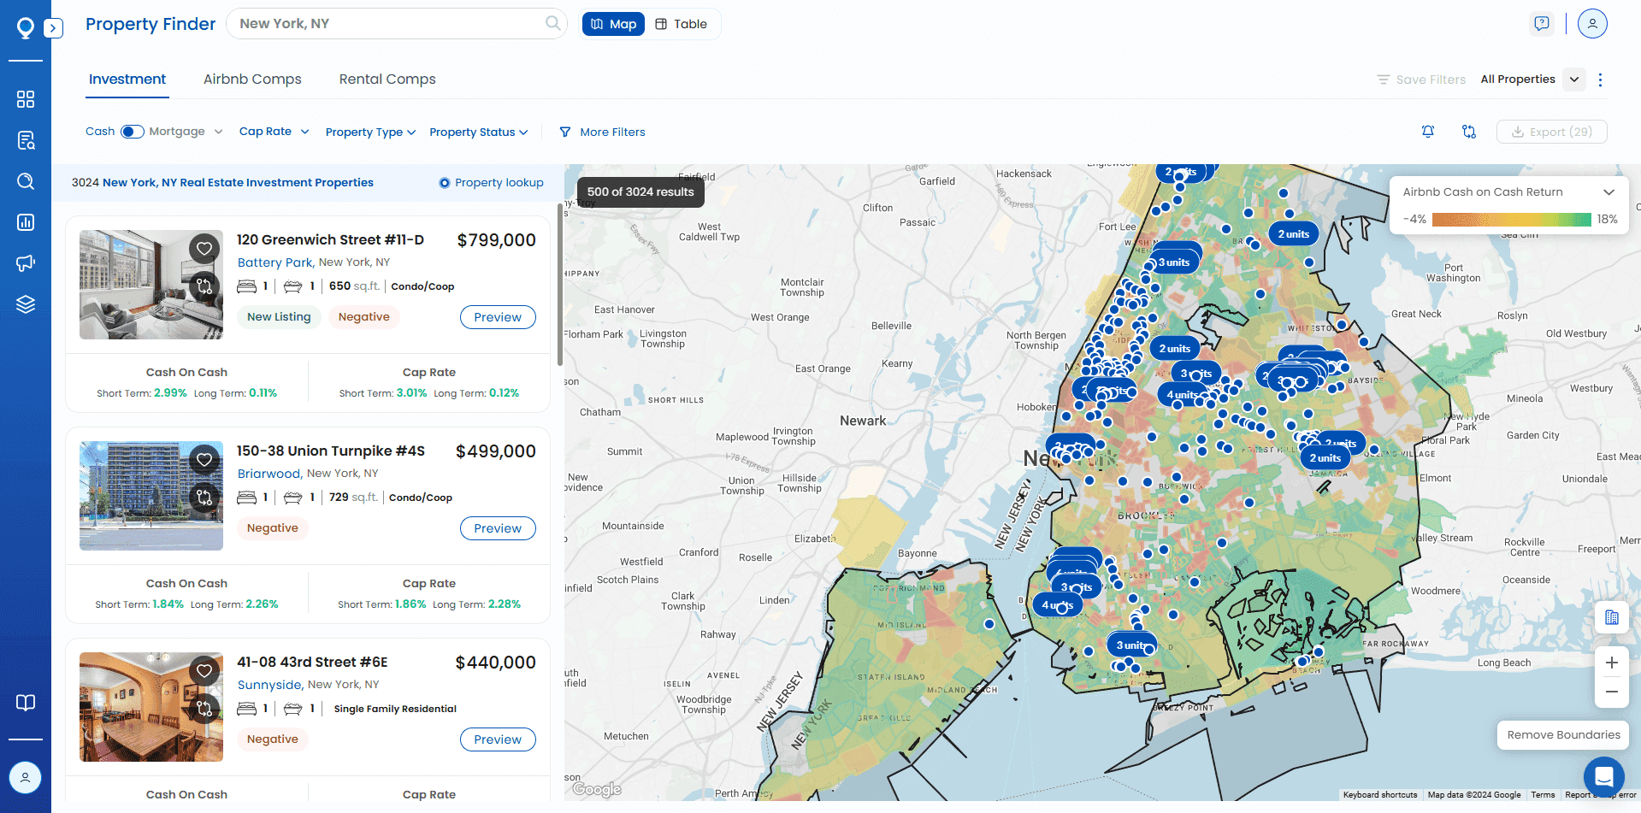1641x813 pixels.
Task: Open the magnifier search sidebar icon
Action: (26, 181)
